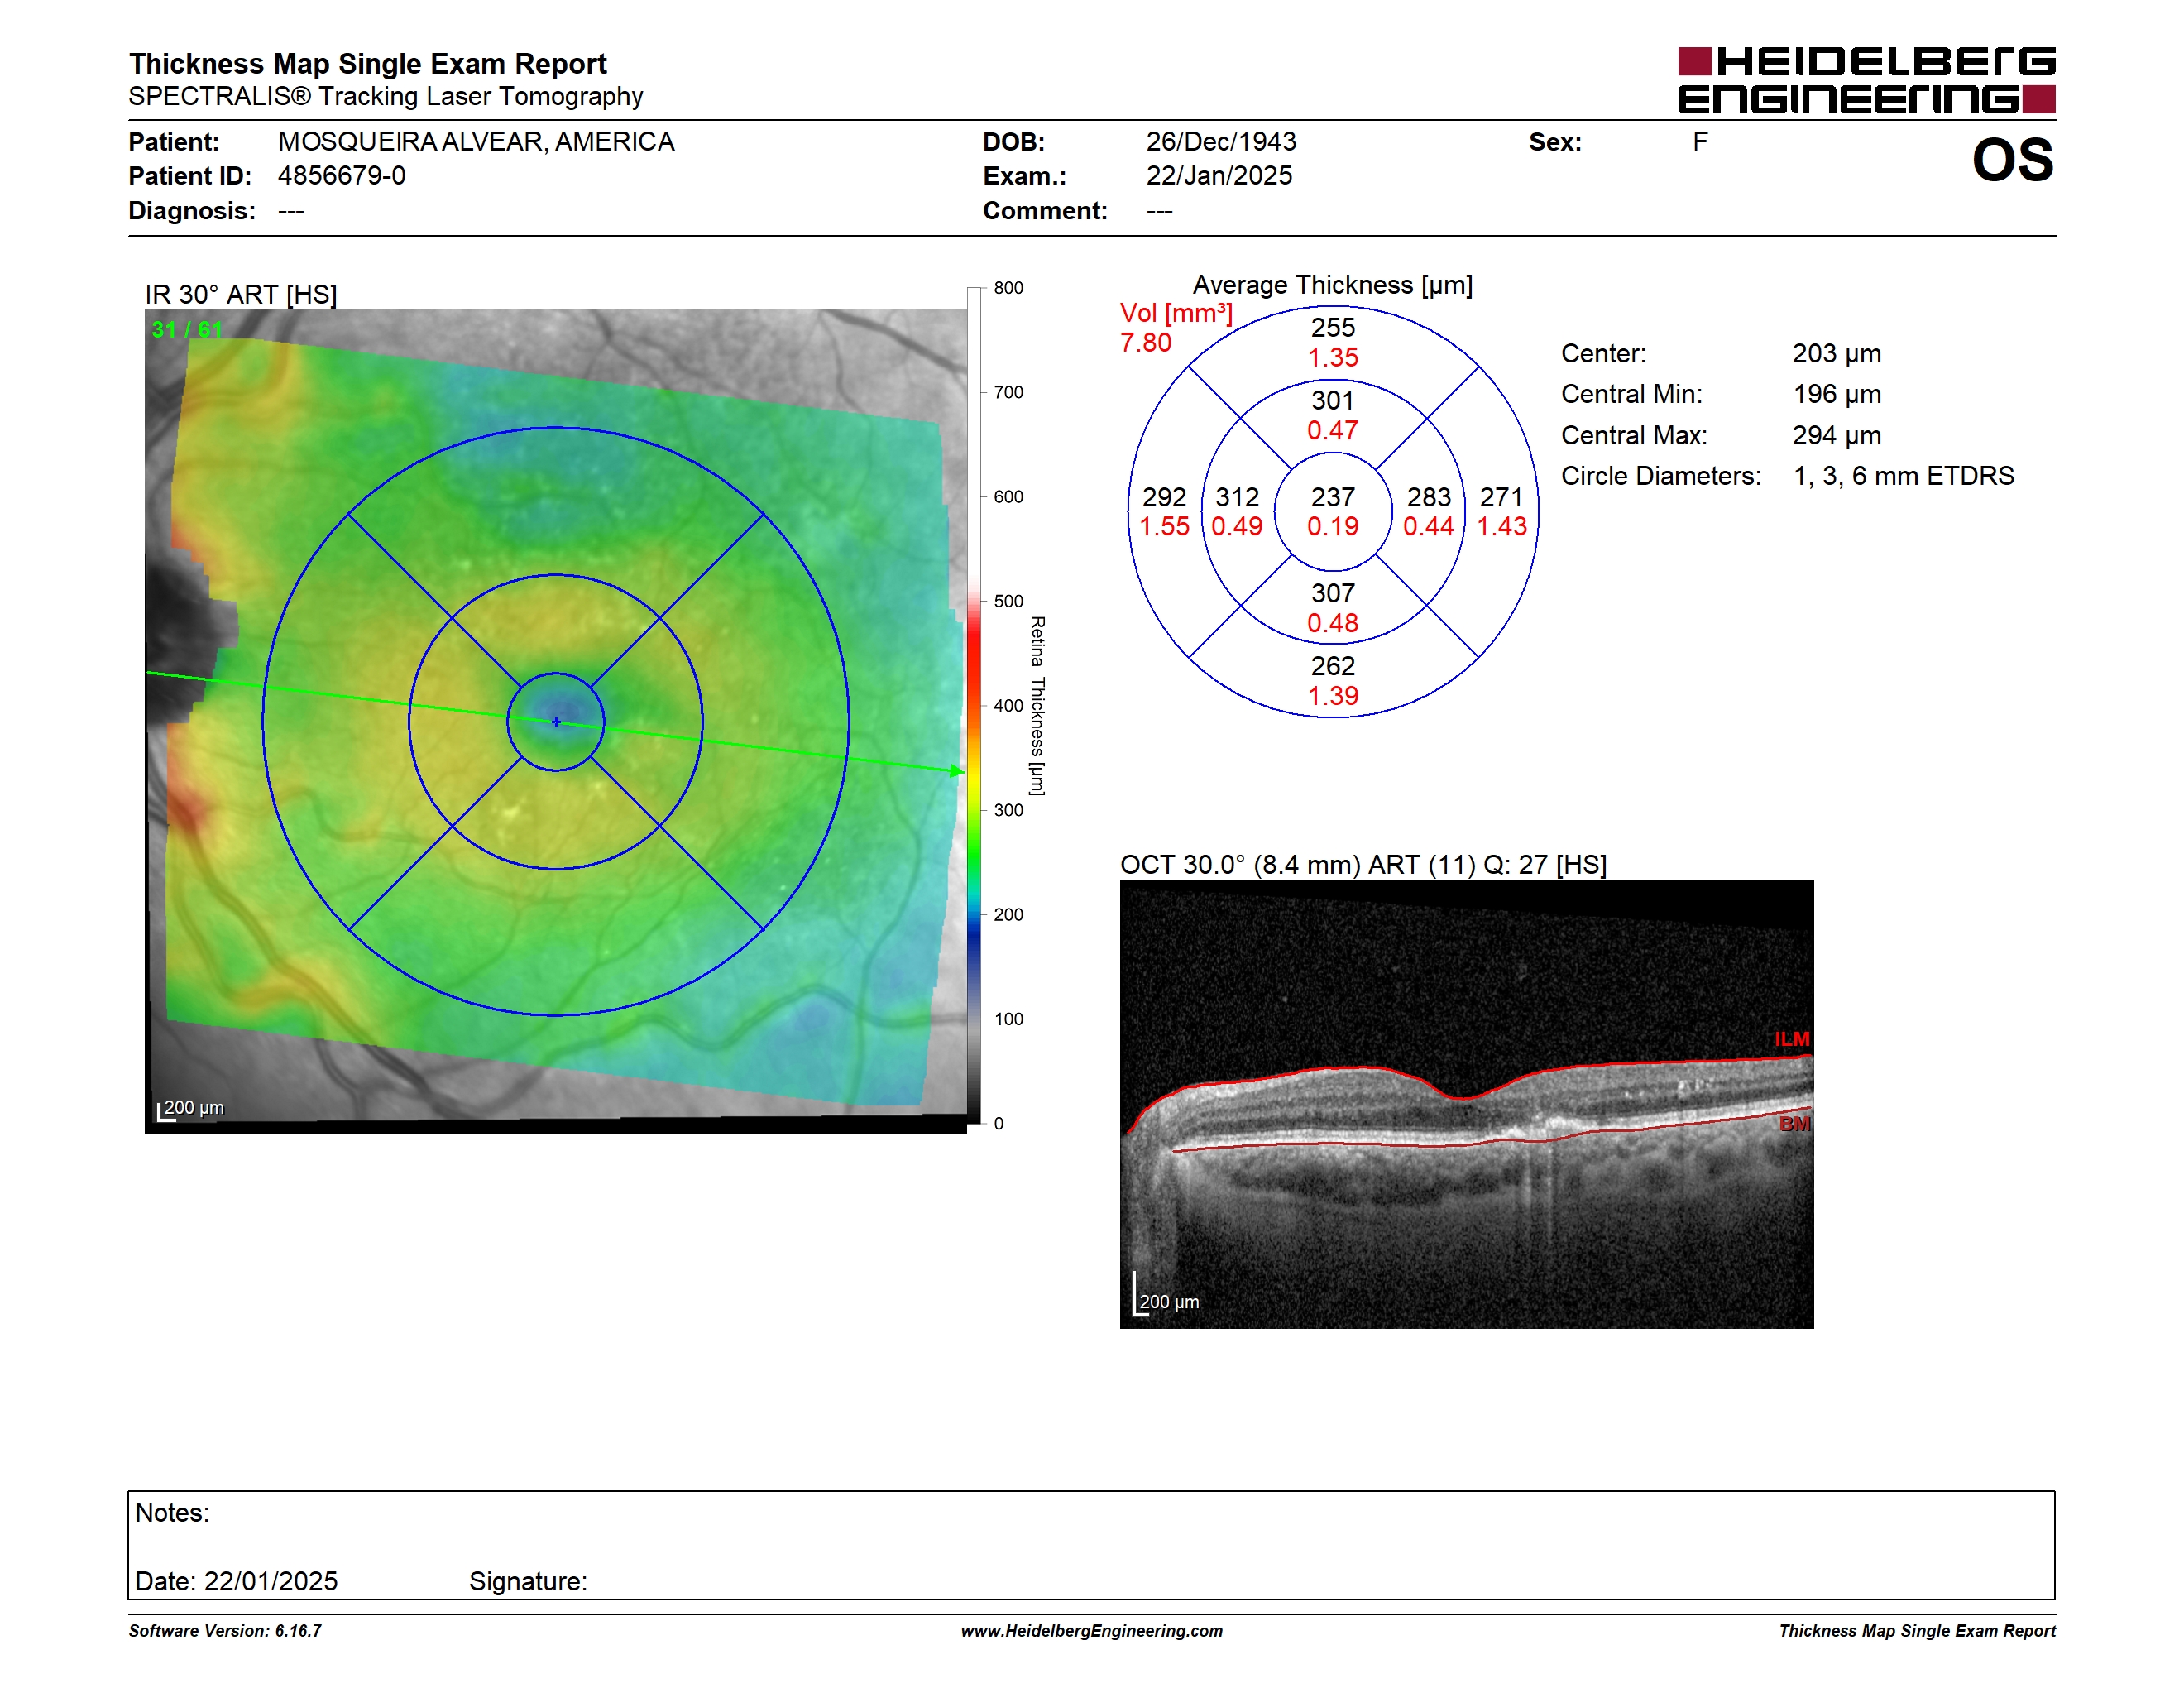Click the Diagnosis field value
This screenshot has height=1688, width=2184.
pos(291,211)
